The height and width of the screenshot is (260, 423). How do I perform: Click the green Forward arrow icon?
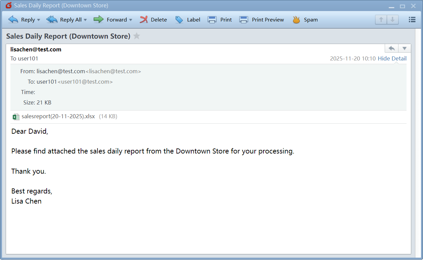(98, 19)
